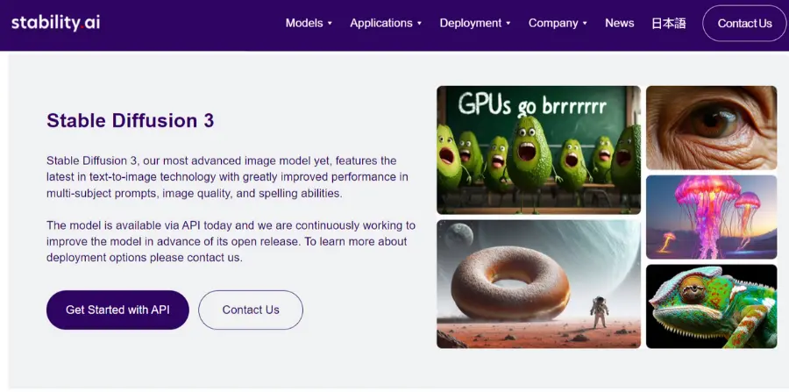
Task: Click Contact Us in the header
Action: point(744,23)
